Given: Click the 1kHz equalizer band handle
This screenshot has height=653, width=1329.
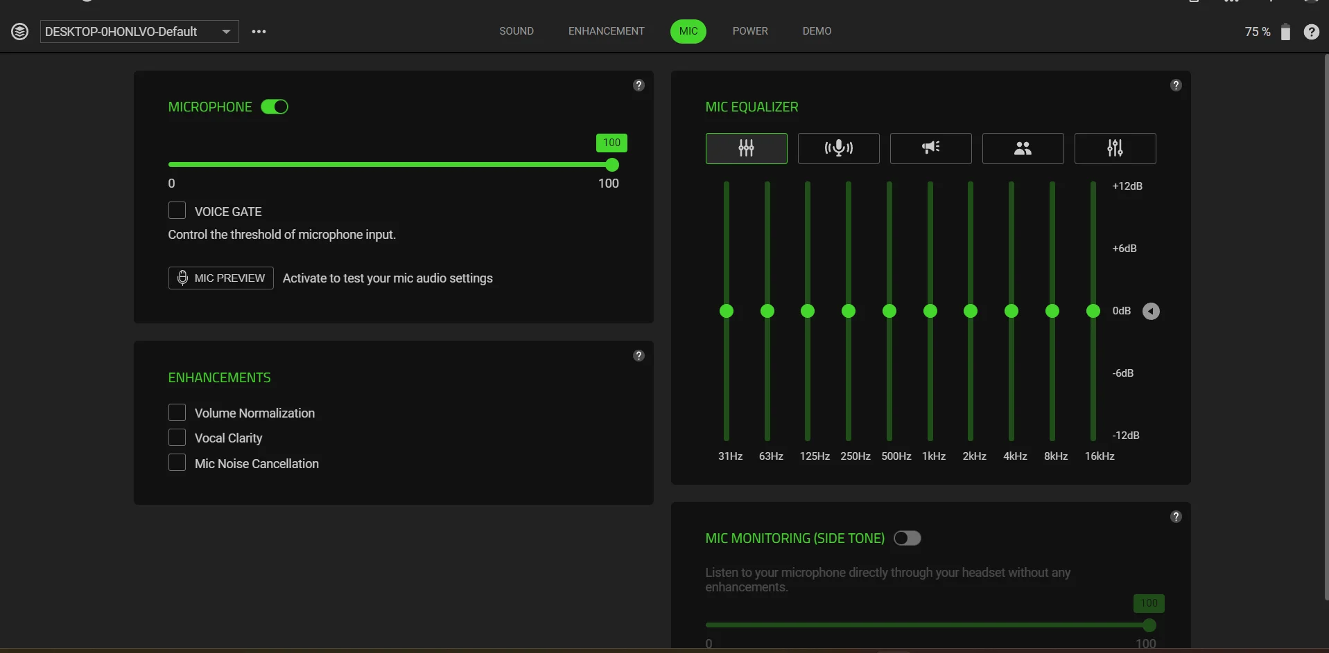Looking at the screenshot, I should 930,311.
